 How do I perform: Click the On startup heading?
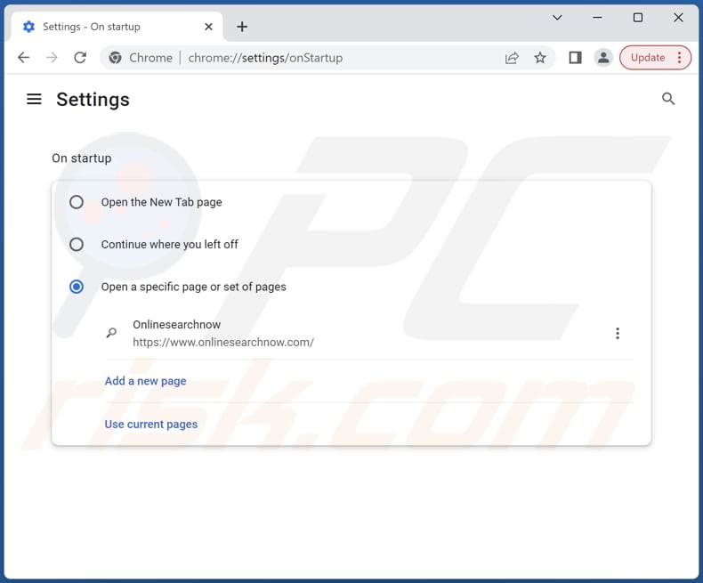(82, 158)
